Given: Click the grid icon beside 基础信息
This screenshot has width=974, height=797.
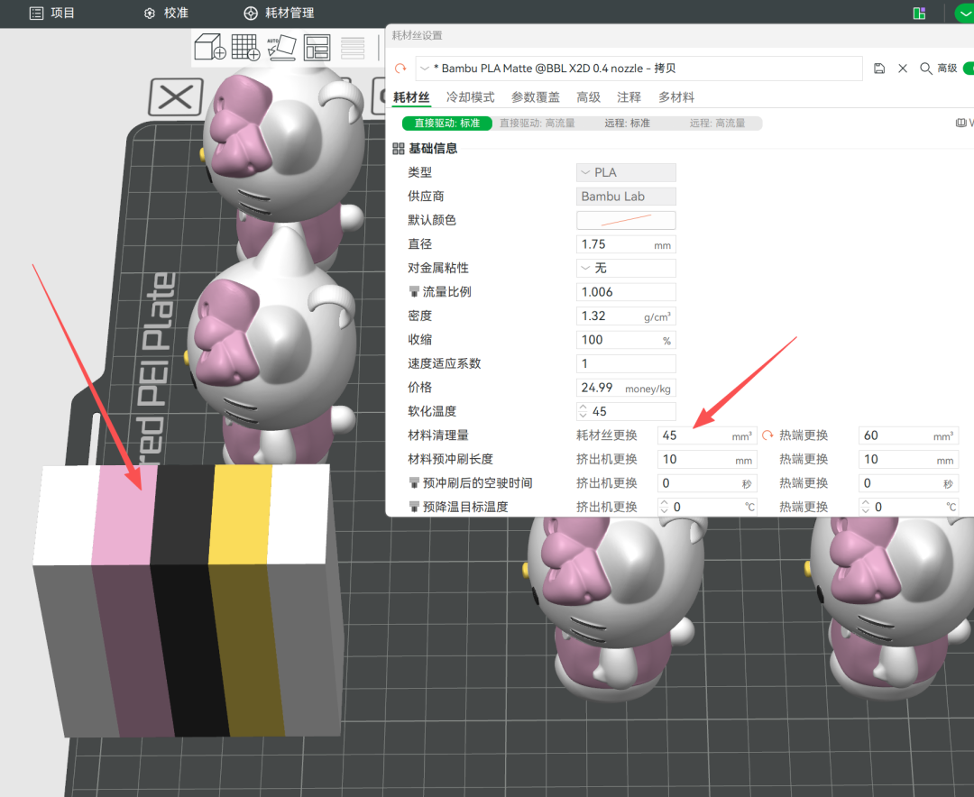Looking at the screenshot, I should (399, 149).
